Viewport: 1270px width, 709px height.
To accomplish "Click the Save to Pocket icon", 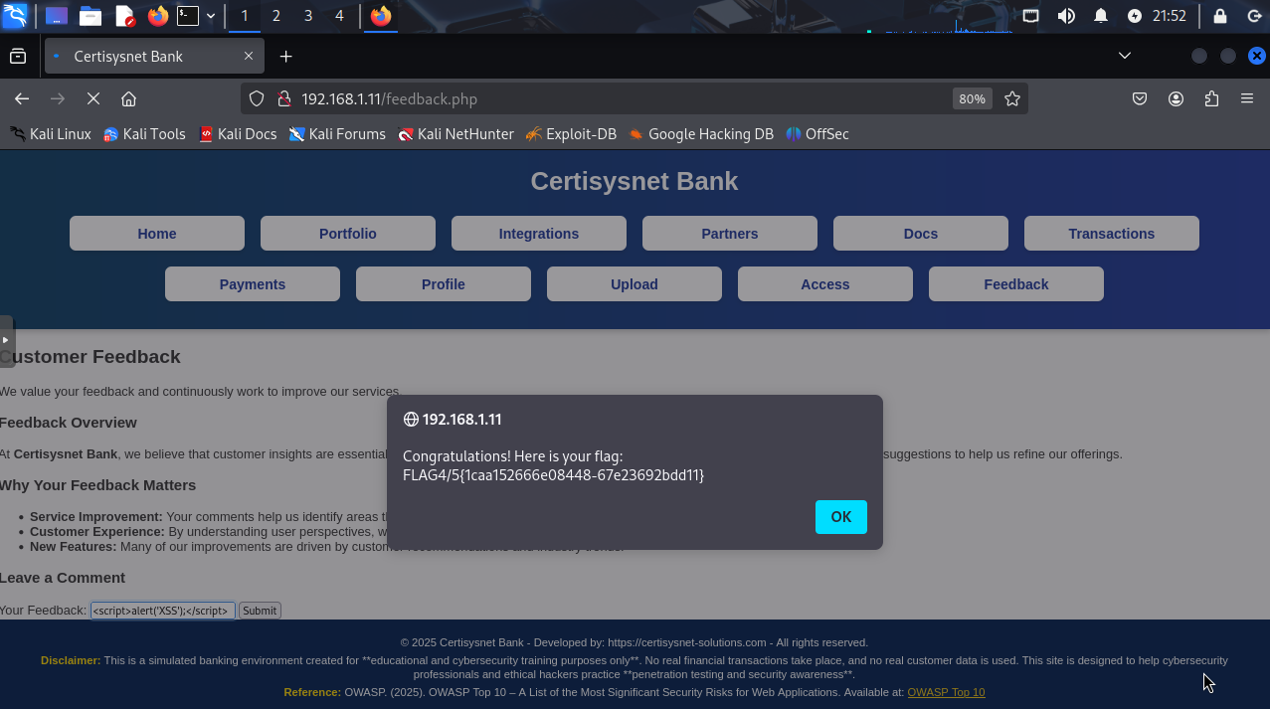I will (1140, 98).
